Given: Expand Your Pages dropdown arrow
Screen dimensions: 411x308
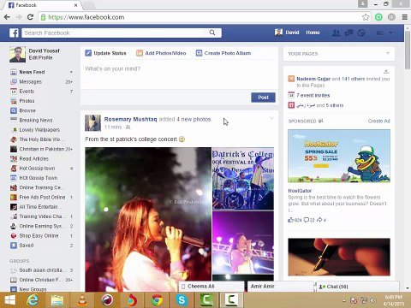Looking at the screenshot, I should 388,53.
